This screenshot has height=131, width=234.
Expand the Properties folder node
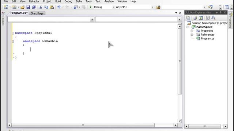pos(192,31)
